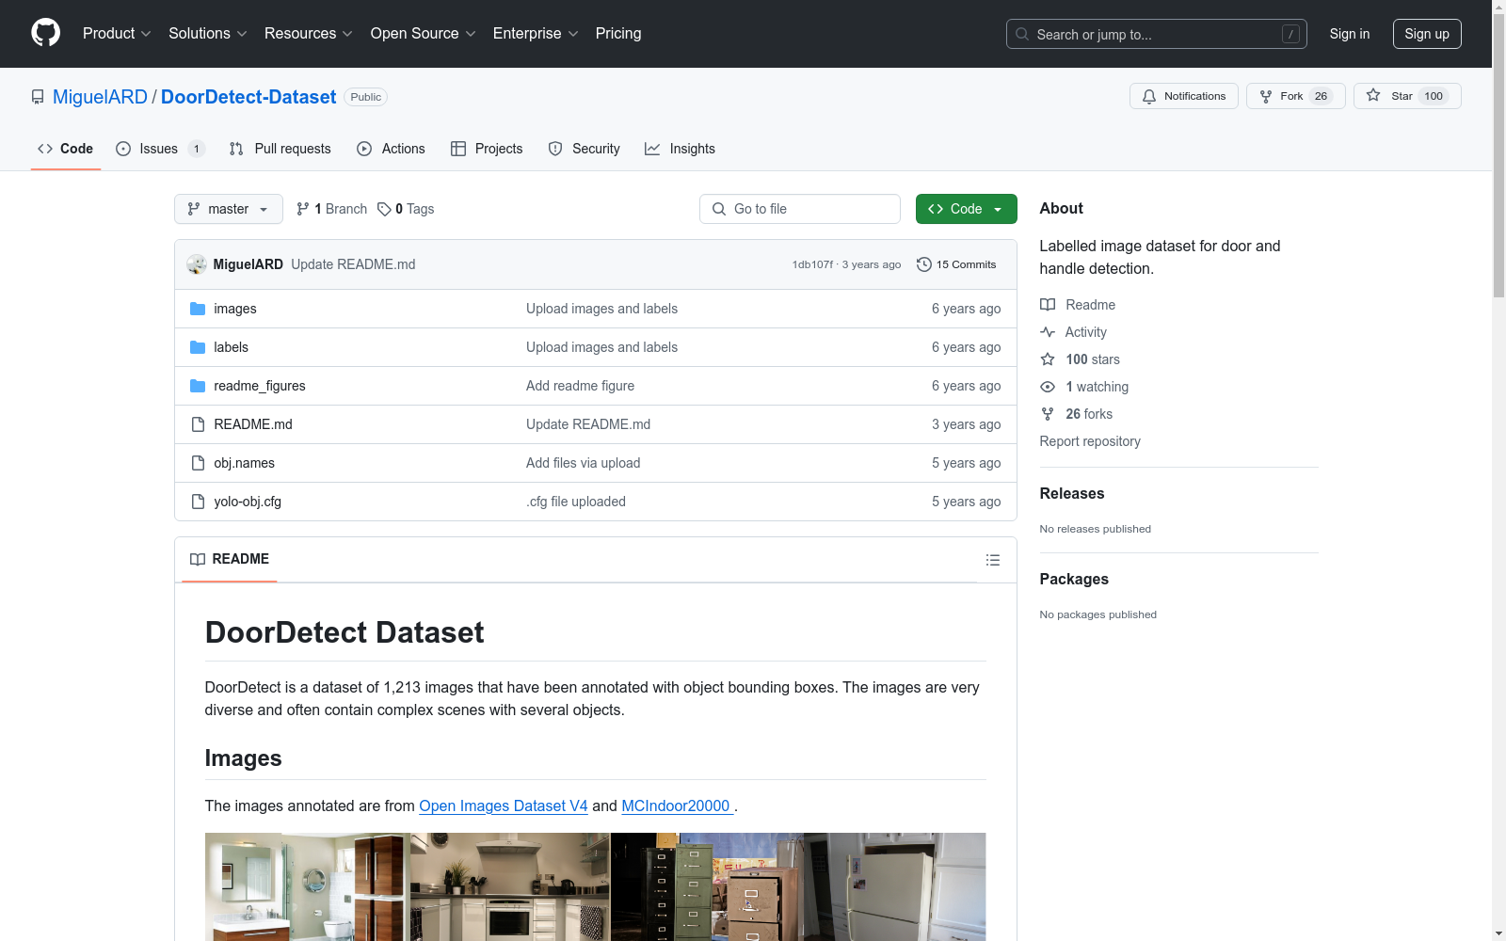Click the Sign up button
The width and height of the screenshot is (1506, 941).
tap(1427, 34)
